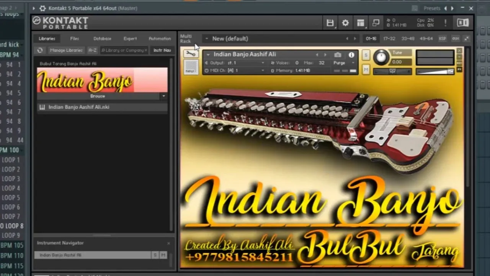Click the Max voices value 32
490x276 pixels.
322,63
